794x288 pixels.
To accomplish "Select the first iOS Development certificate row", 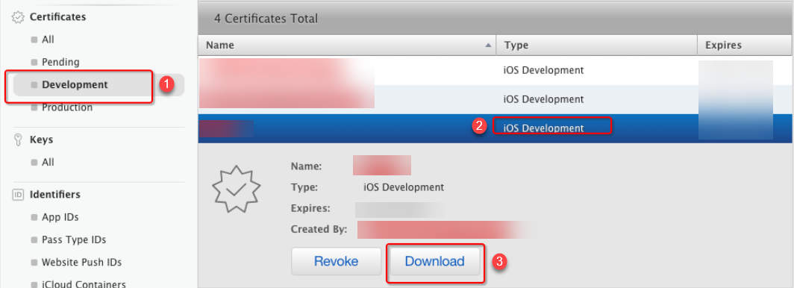I will click(x=495, y=70).
